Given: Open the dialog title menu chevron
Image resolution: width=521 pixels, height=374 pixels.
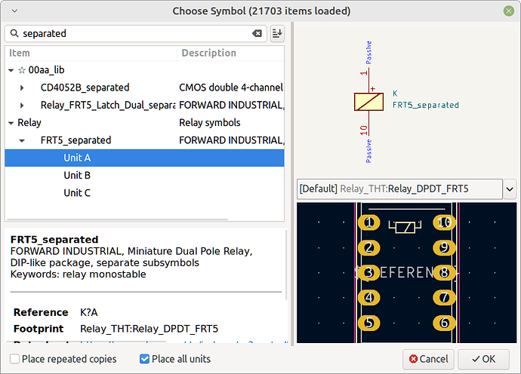Looking at the screenshot, I should (14, 11).
